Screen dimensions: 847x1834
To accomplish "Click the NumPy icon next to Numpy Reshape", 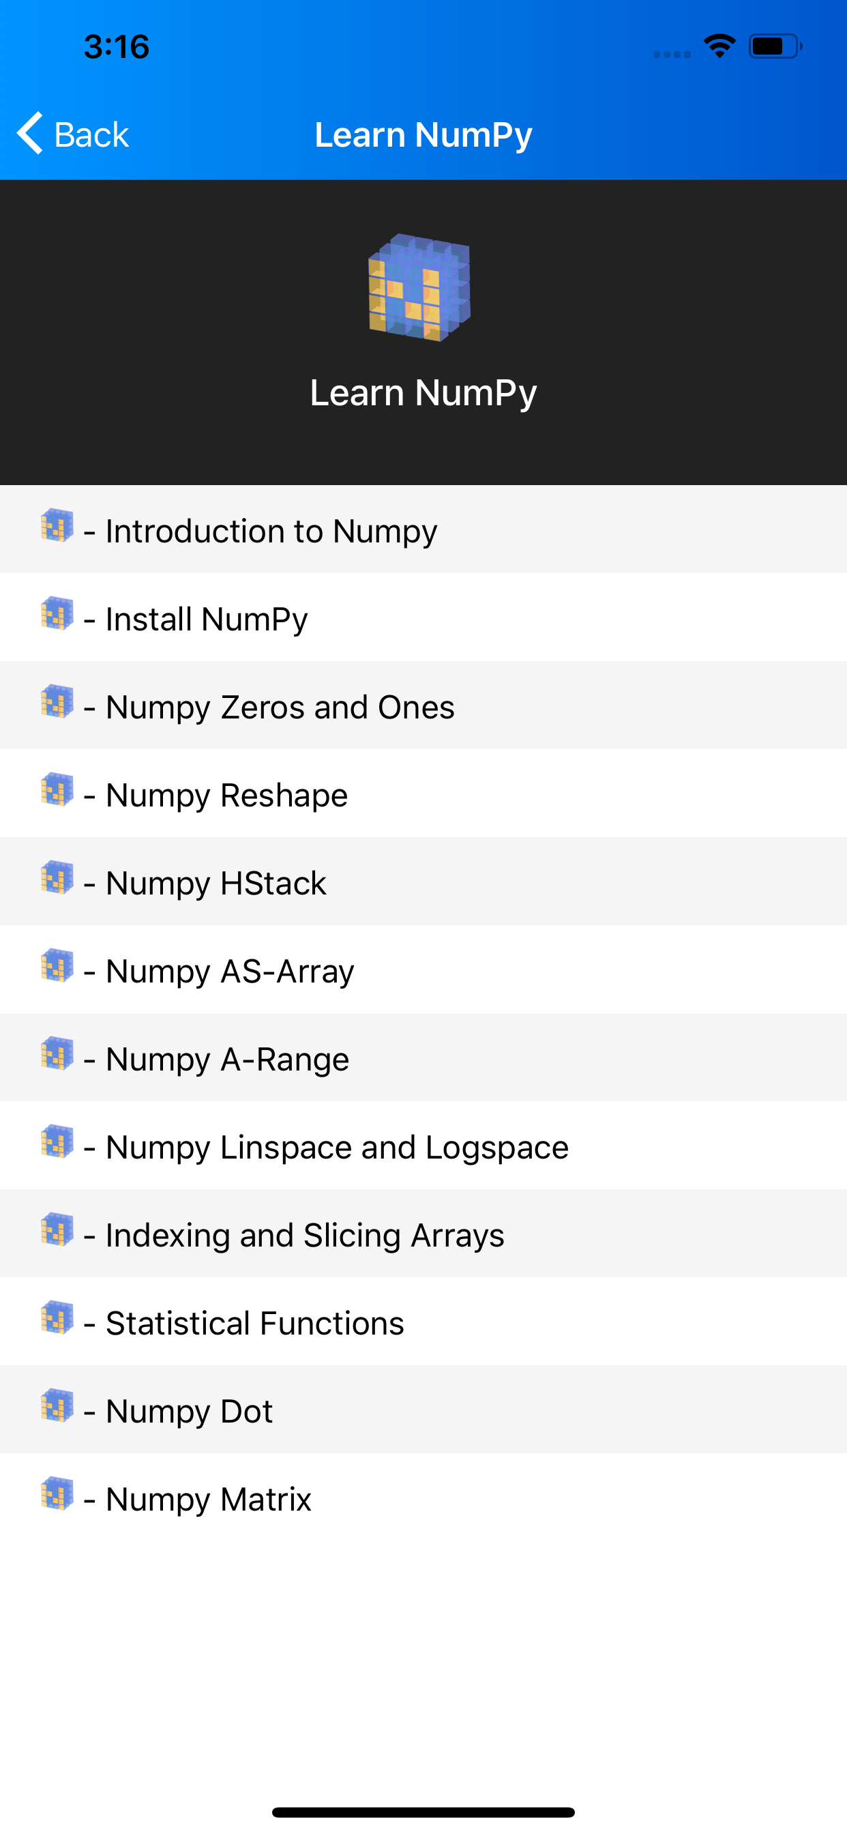I will pyautogui.click(x=58, y=794).
